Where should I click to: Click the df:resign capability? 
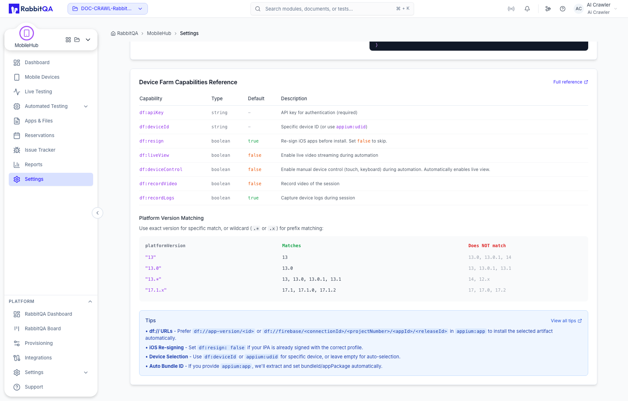(152, 141)
